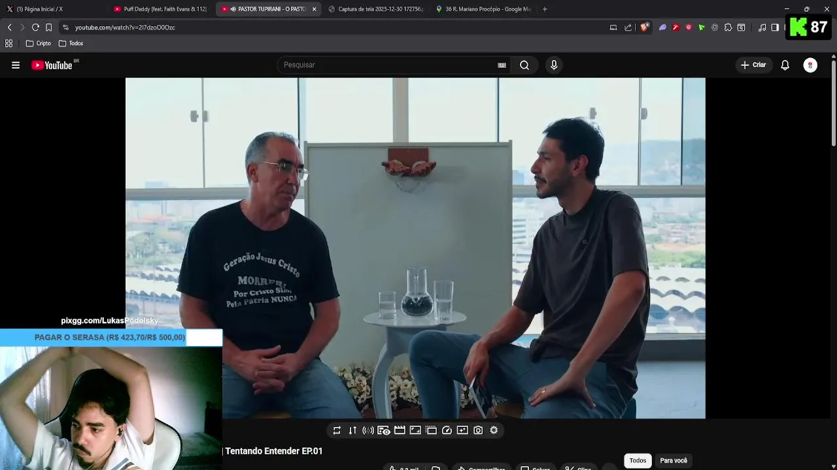Open the on-screen keyboard in search box
837x470 pixels.
(502, 65)
